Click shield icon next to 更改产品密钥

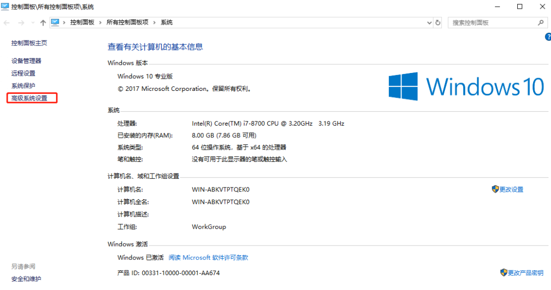coord(504,273)
